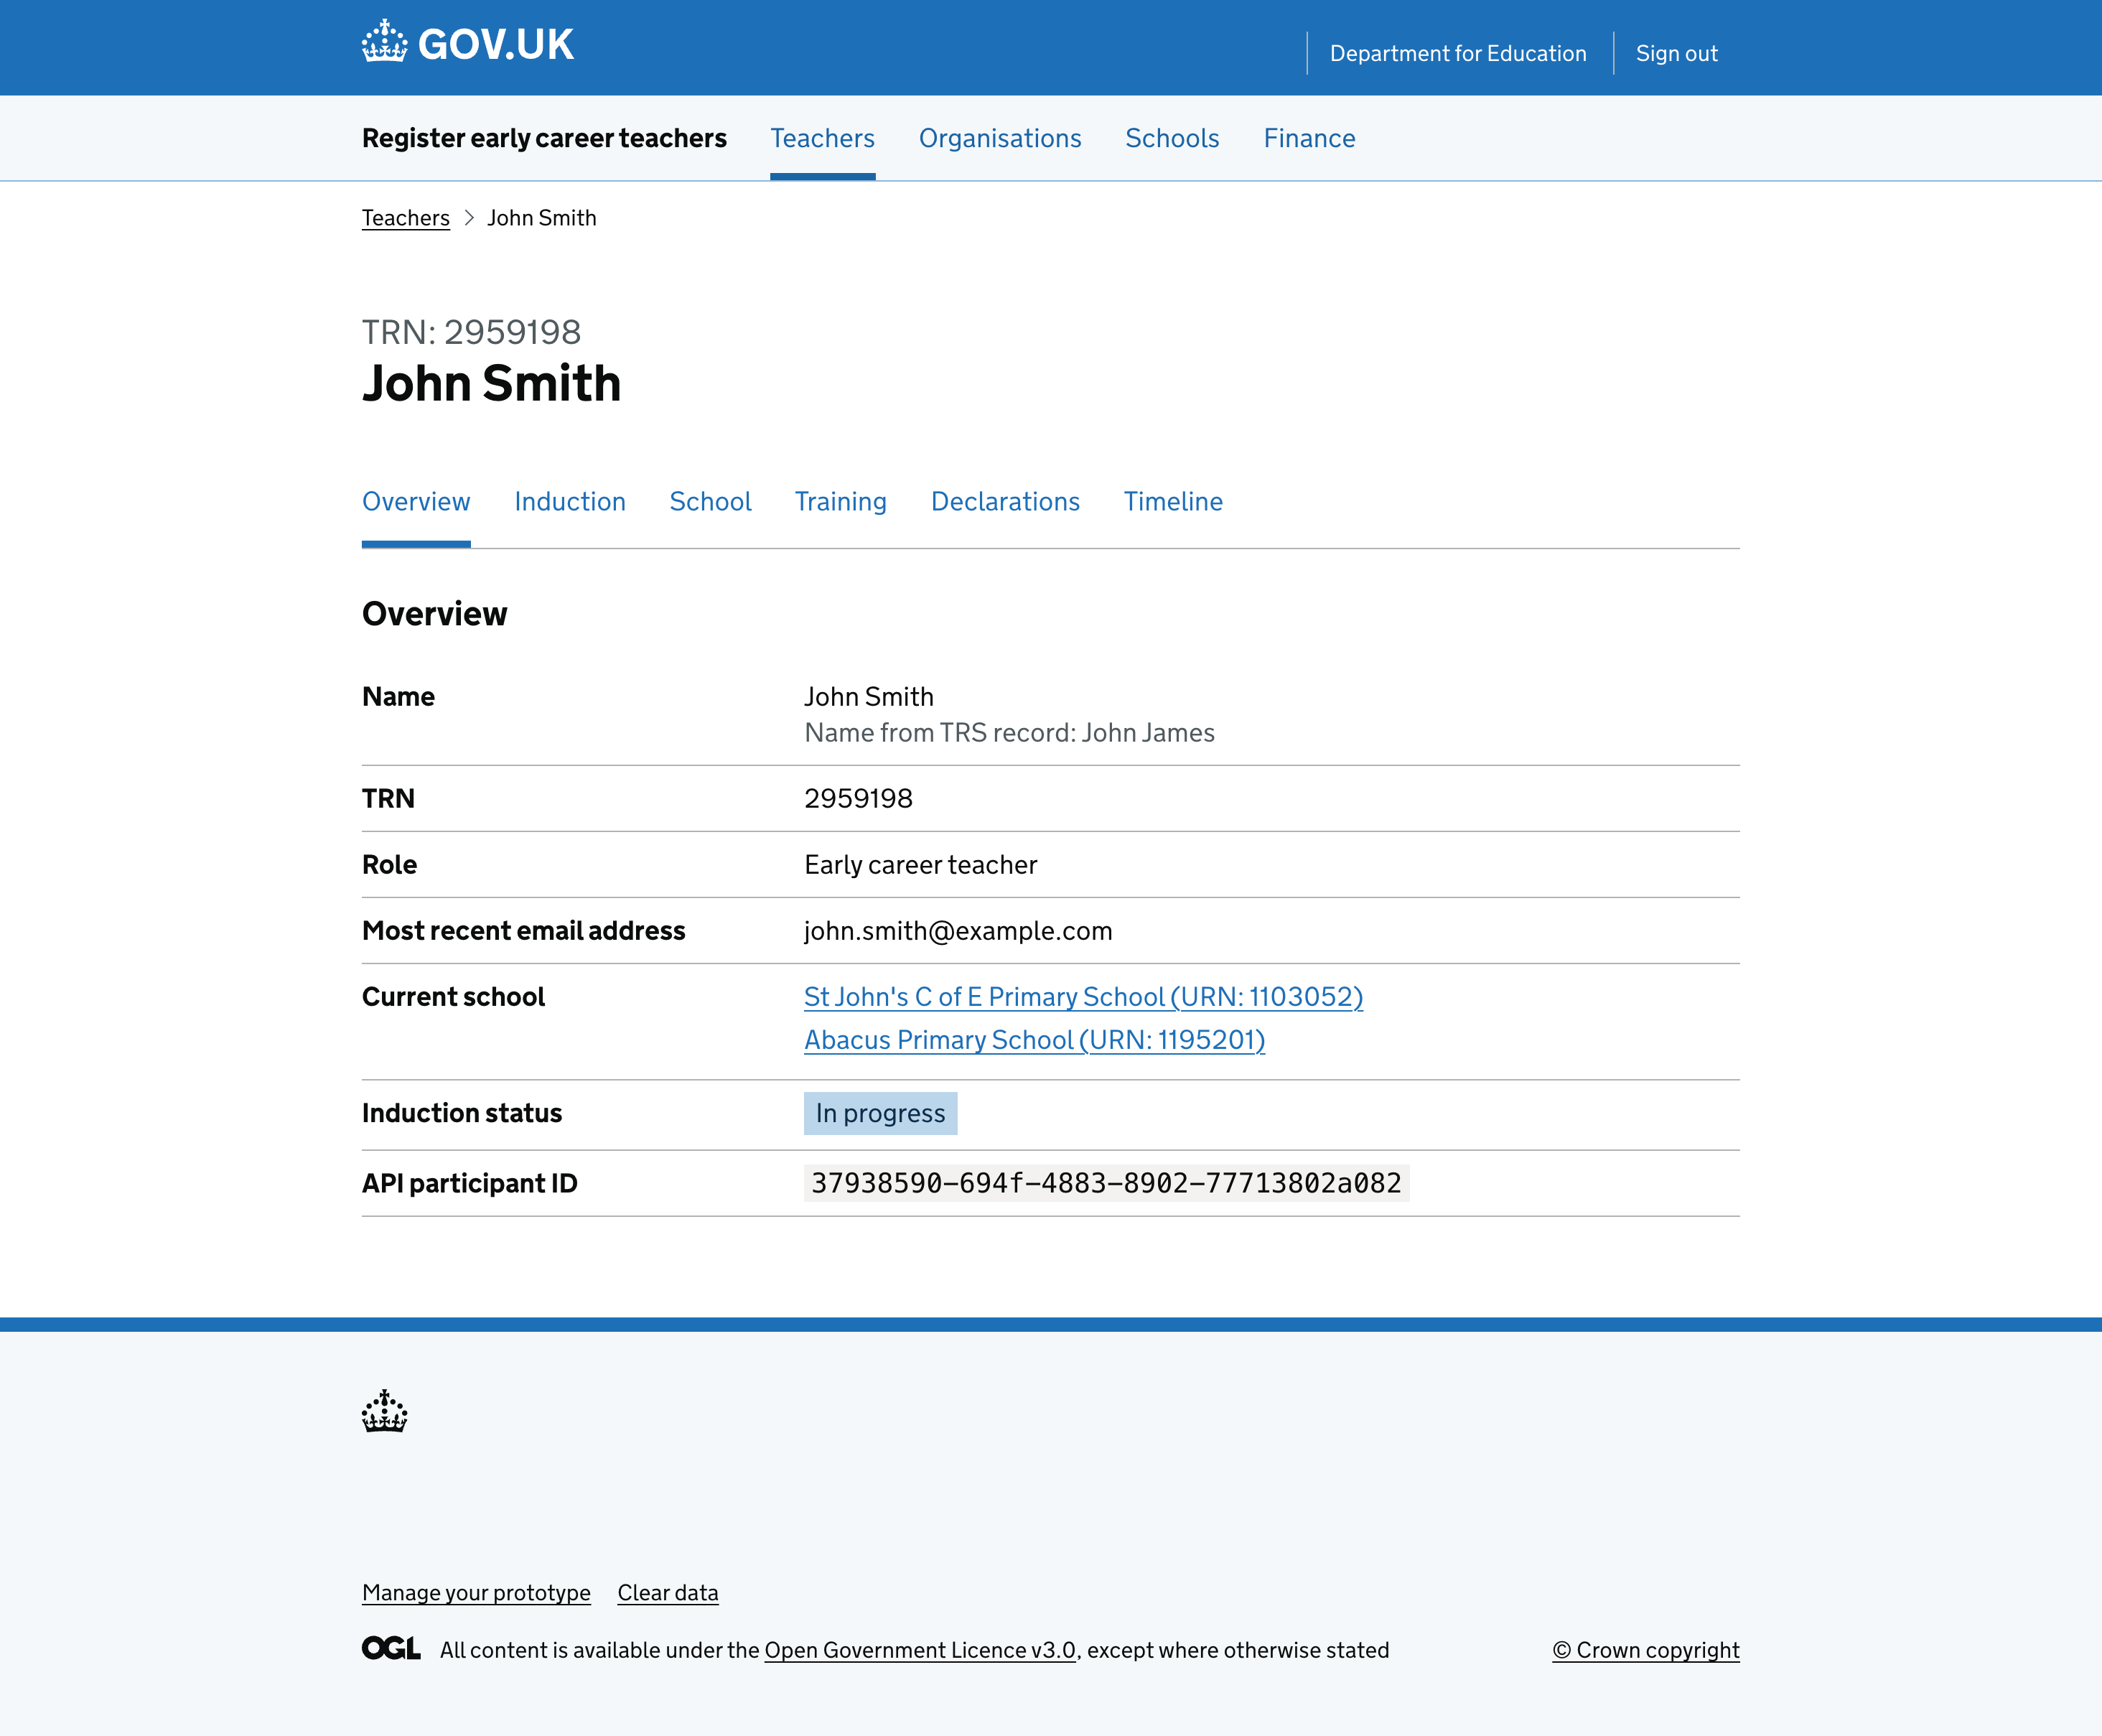
Task: Click the crown icon above the footer
Action: point(385,1413)
